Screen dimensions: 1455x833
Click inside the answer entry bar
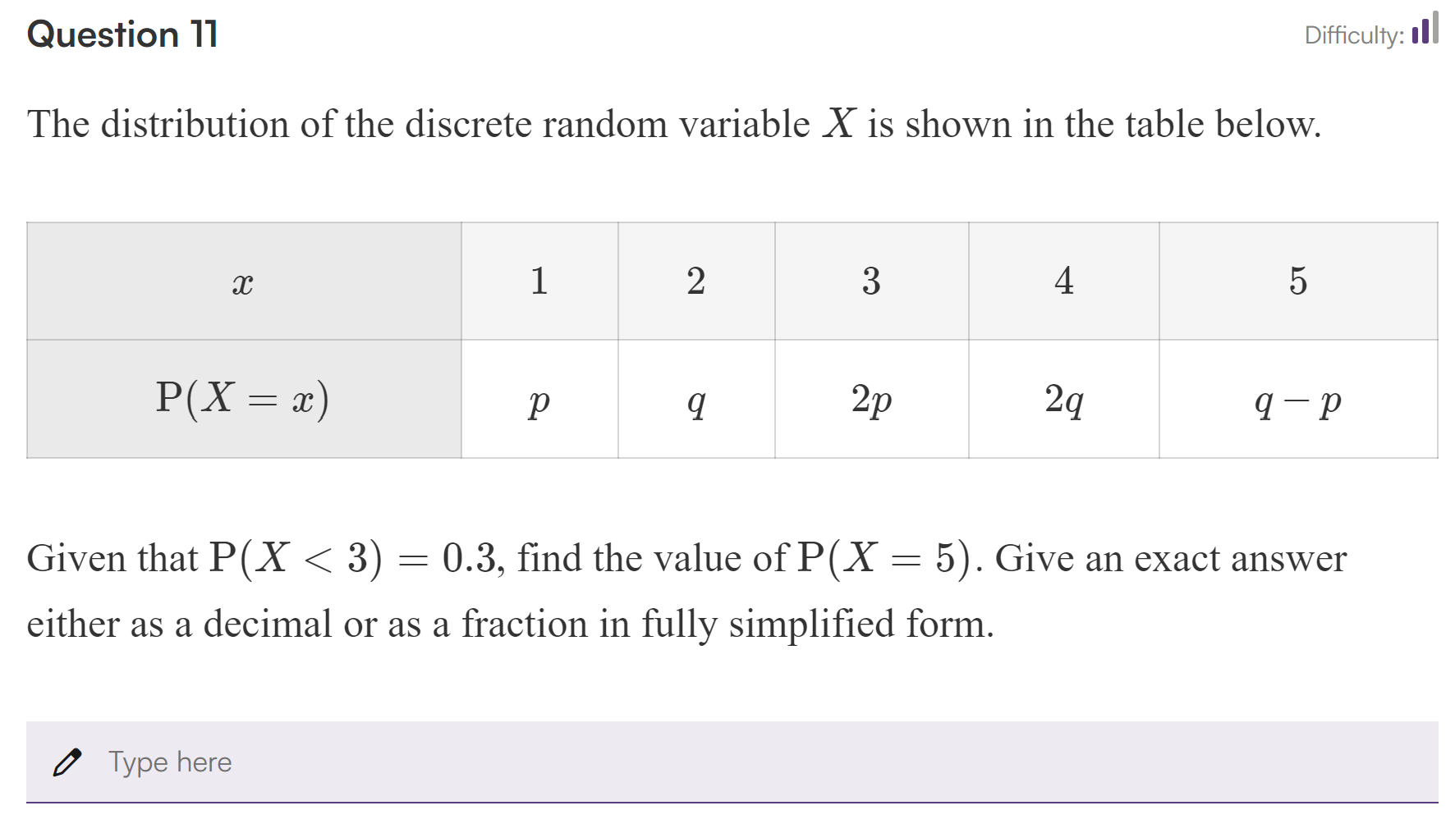(575, 762)
